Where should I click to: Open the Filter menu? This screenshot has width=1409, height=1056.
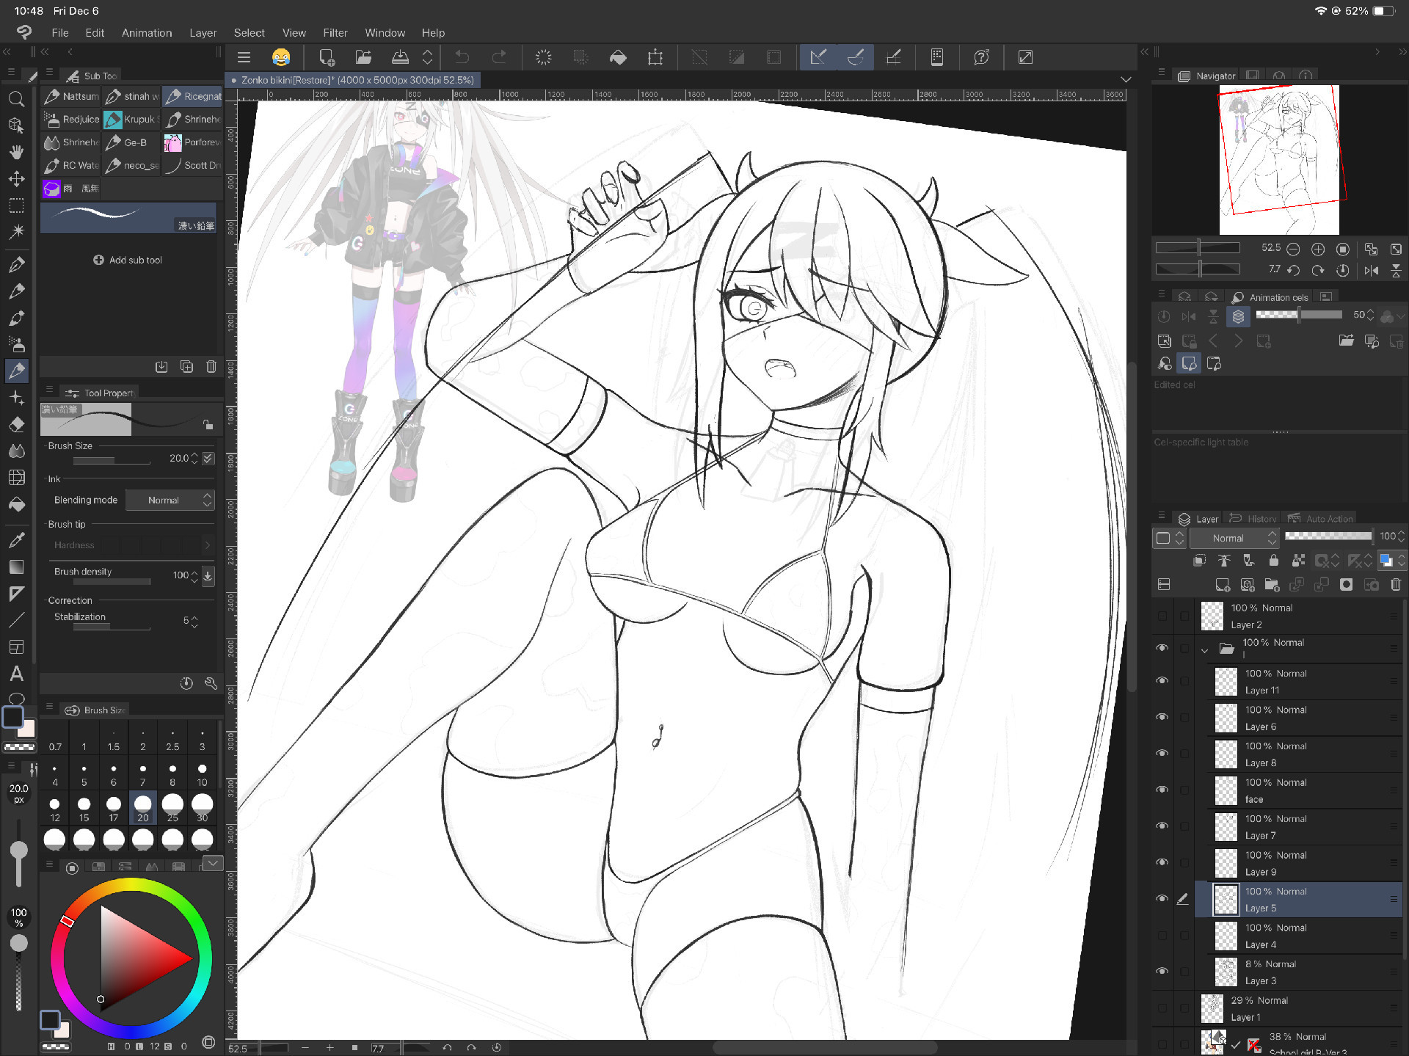coord(335,33)
